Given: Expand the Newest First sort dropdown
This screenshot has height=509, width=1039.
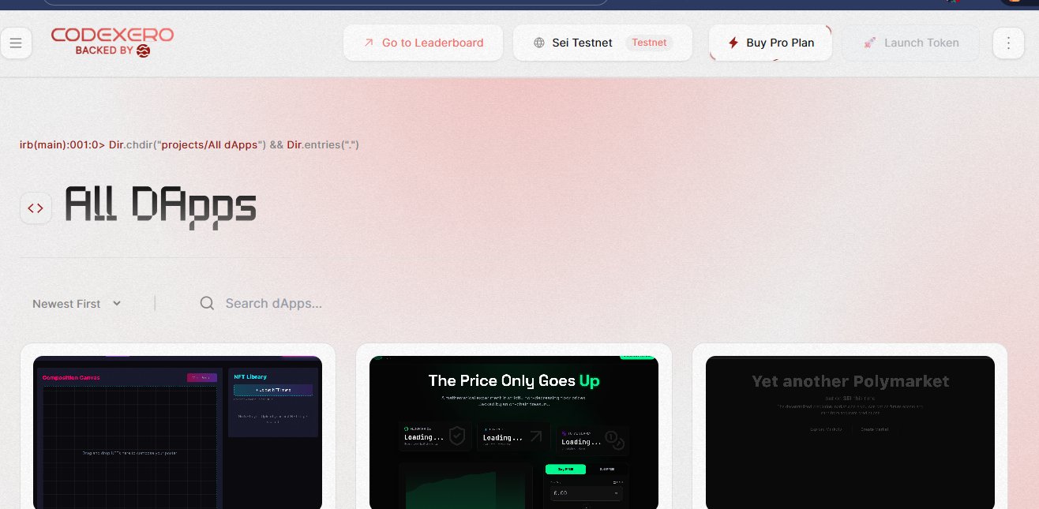Looking at the screenshot, I should [77, 304].
